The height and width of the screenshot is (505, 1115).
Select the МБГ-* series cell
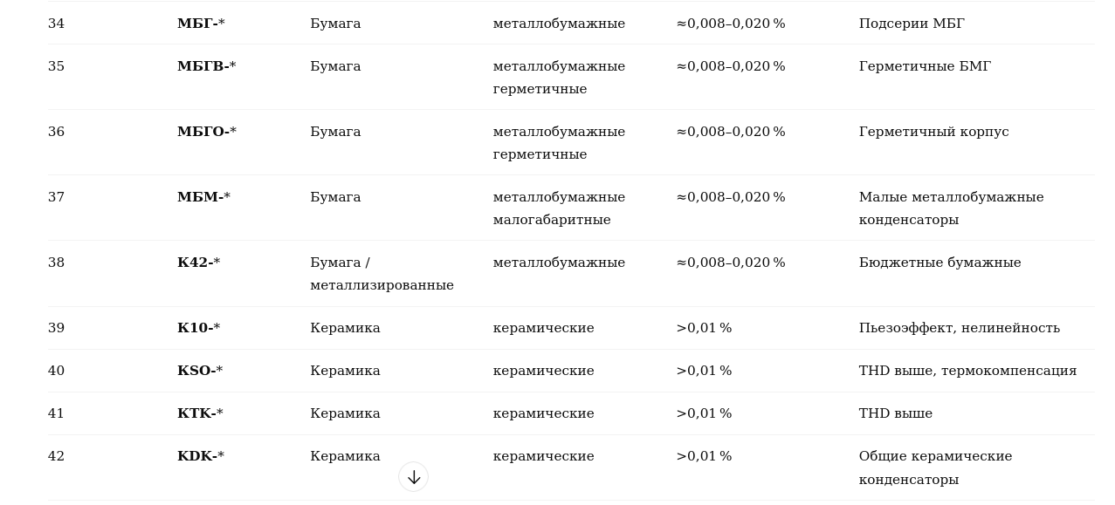click(201, 24)
